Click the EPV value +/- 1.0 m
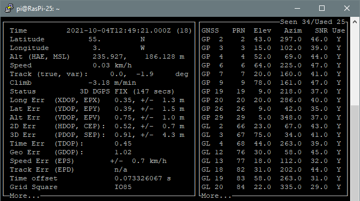This screenshot has width=360, height=201. point(162,118)
